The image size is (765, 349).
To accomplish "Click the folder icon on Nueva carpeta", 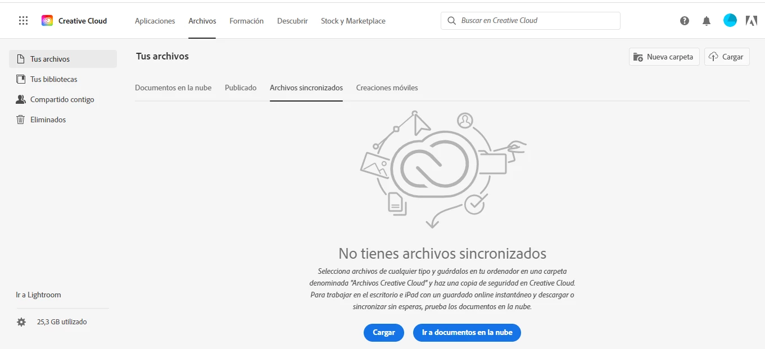I will coord(638,57).
